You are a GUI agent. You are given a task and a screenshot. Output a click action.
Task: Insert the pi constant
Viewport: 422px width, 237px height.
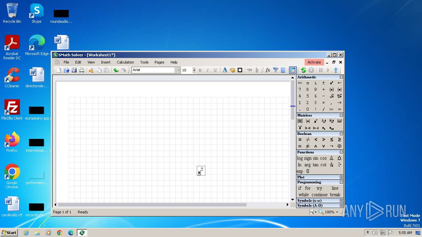click(x=308, y=83)
